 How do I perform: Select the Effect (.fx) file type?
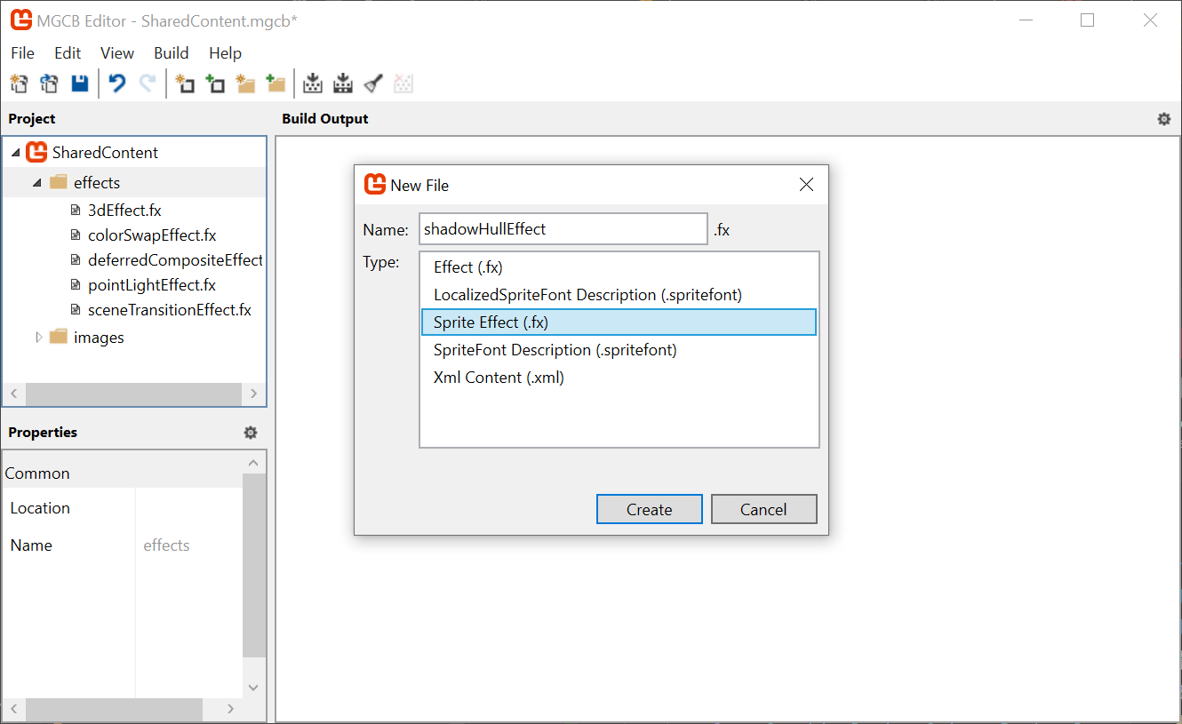467,267
